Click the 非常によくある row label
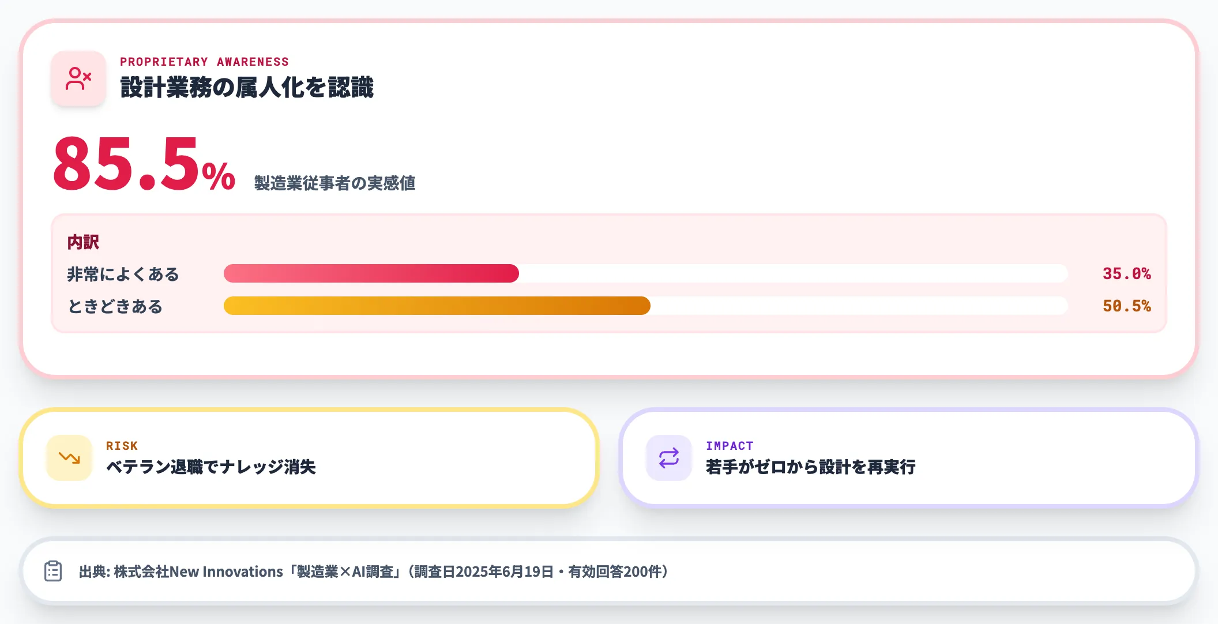This screenshot has width=1218, height=624. tap(123, 274)
